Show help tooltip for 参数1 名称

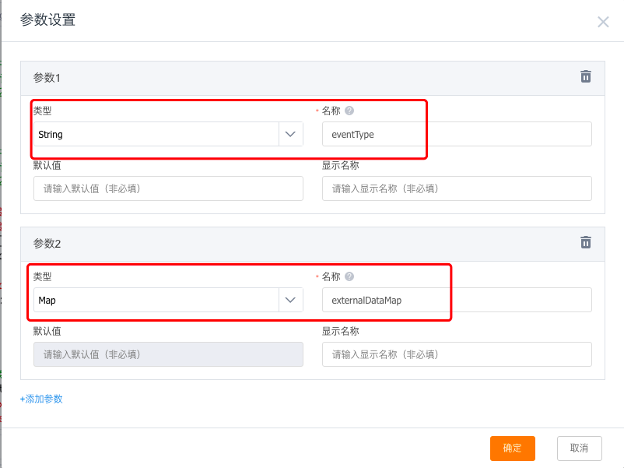point(349,111)
